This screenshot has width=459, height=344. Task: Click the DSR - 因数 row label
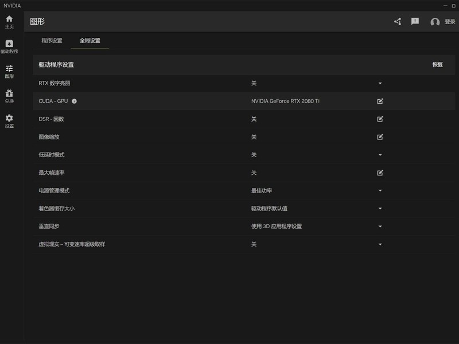point(51,119)
